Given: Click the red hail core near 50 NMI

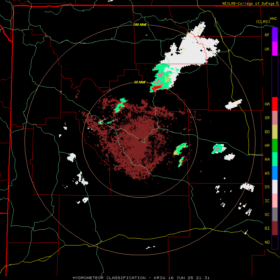Looking at the screenshot, I should coord(156,88).
